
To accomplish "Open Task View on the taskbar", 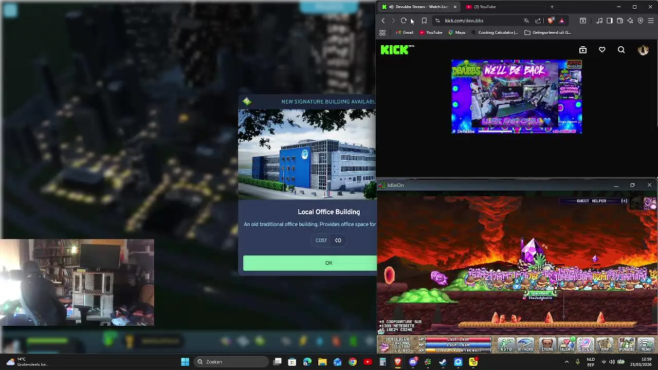I will pyautogui.click(x=278, y=362).
